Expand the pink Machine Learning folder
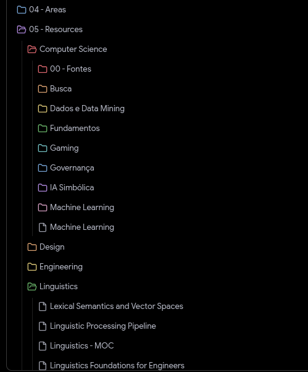Image resolution: width=308 pixels, height=372 pixels. click(x=76, y=208)
